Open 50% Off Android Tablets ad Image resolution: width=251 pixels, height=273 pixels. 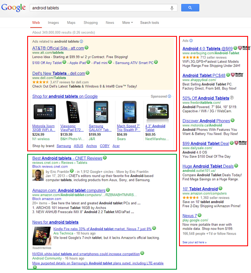[x=206, y=98]
